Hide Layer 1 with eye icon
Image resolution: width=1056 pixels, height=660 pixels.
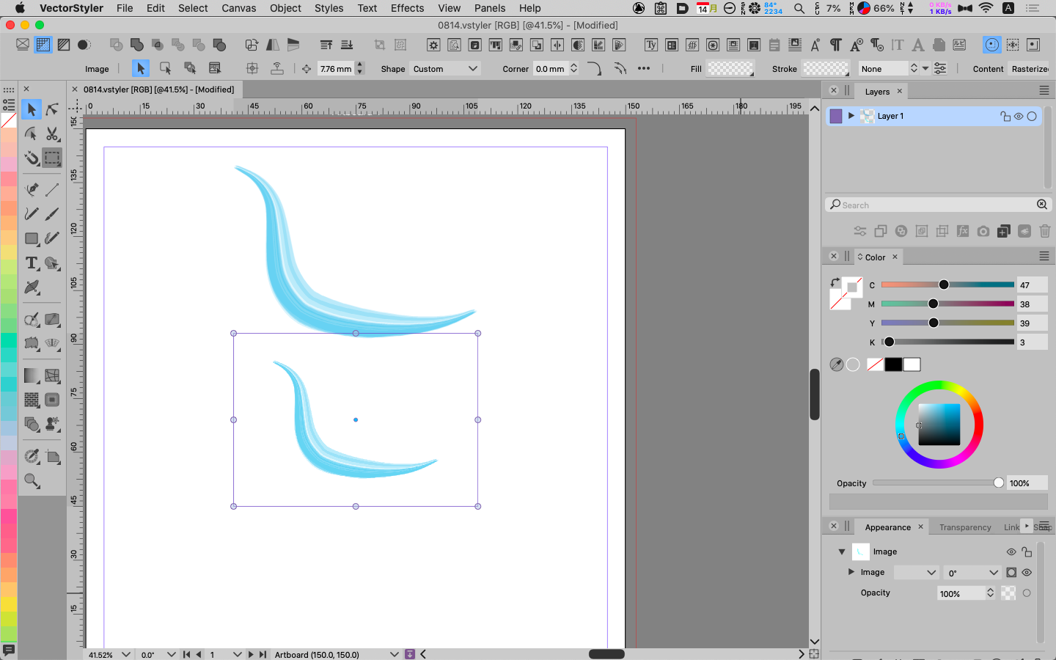[1019, 116]
